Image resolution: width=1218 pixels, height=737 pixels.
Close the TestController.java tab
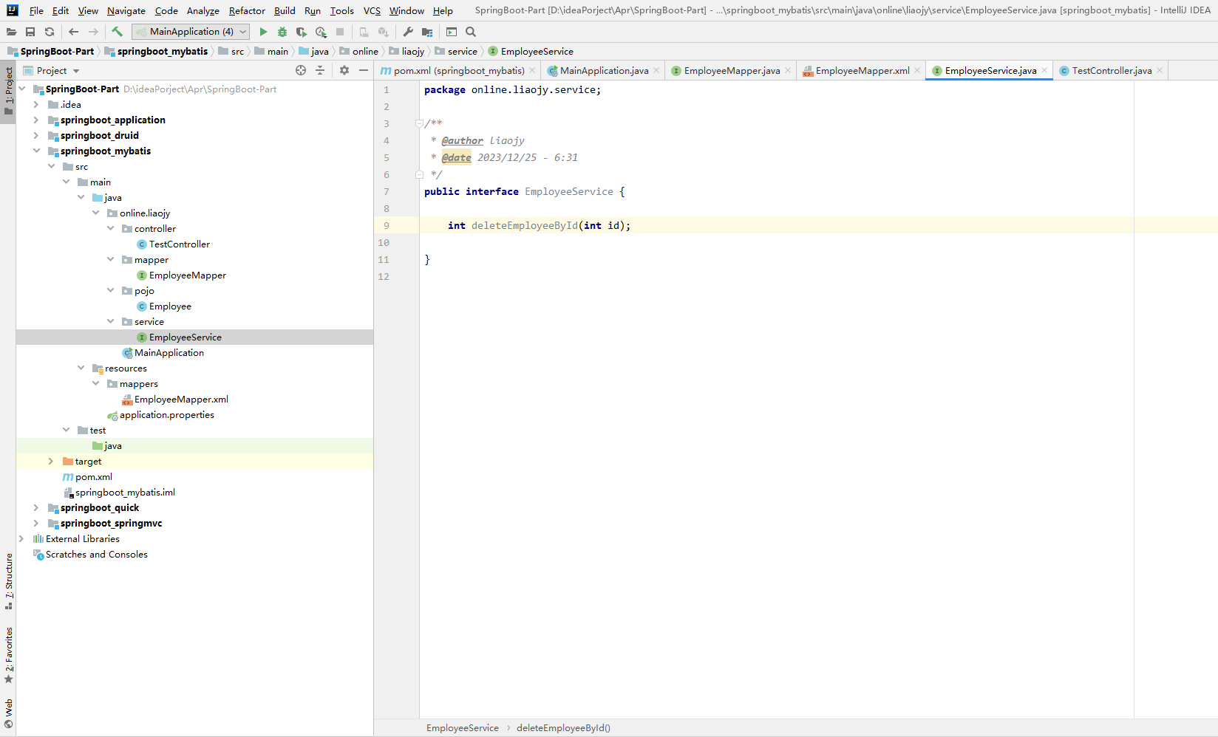coord(1160,70)
